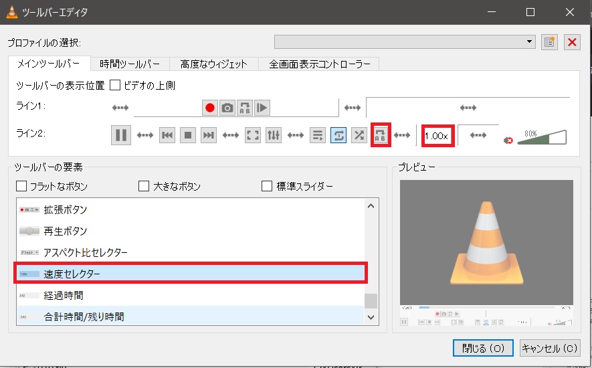Image resolution: width=592 pixels, height=368 pixels.
Task: Click the playlist icon in Line 2
Action: click(318, 135)
